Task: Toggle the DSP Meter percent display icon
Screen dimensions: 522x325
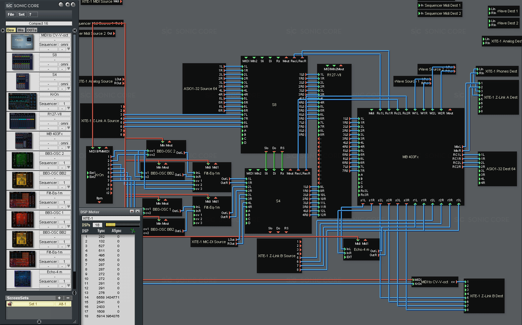Action: pos(133,231)
